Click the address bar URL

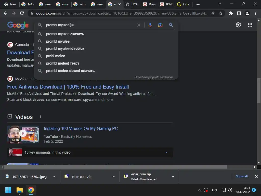[122, 13]
